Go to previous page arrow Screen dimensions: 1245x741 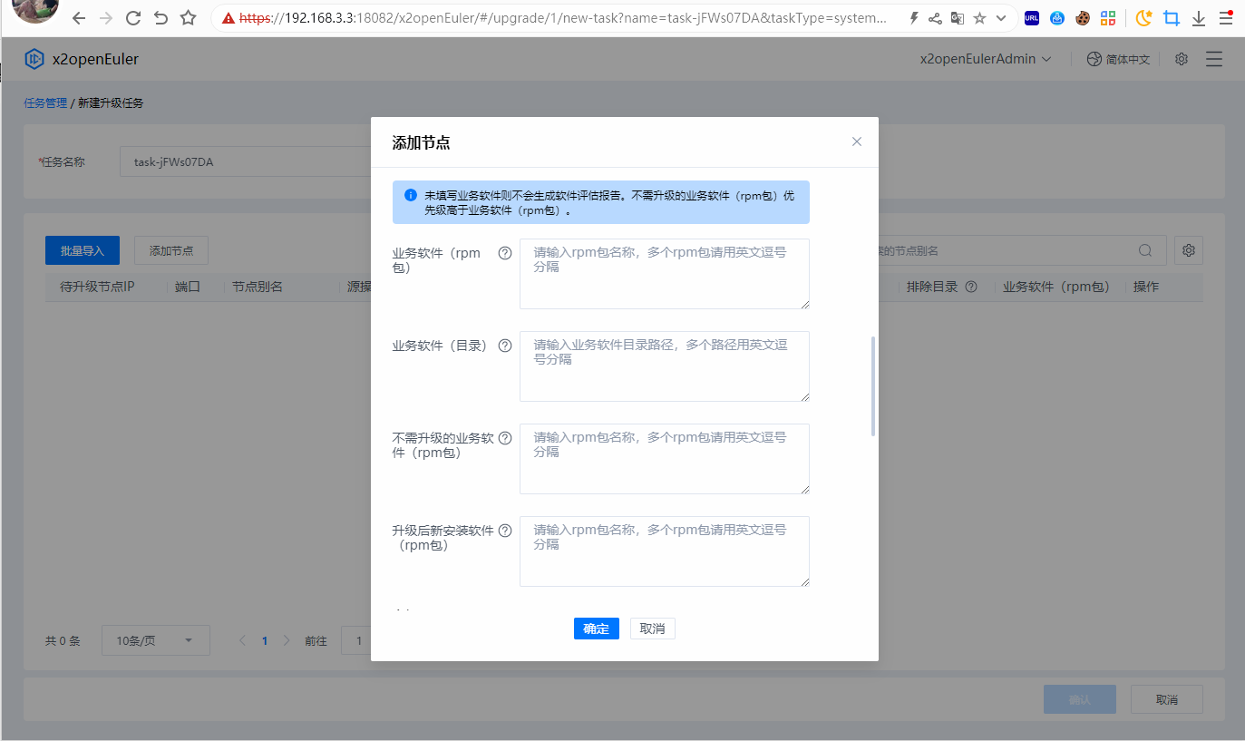pyautogui.click(x=242, y=640)
